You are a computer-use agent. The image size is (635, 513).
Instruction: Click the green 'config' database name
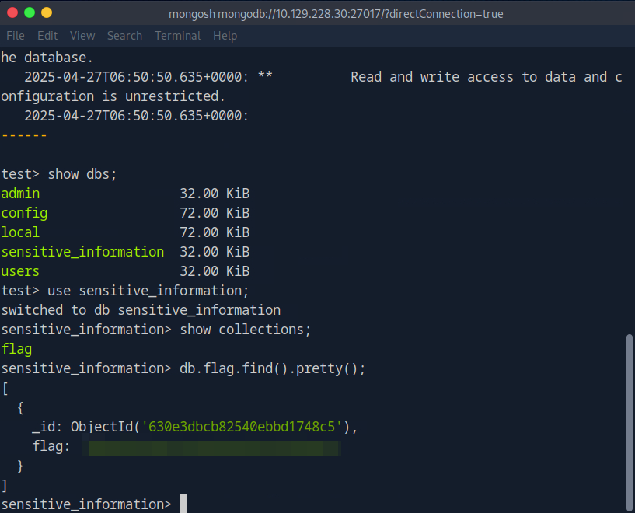pos(24,213)
